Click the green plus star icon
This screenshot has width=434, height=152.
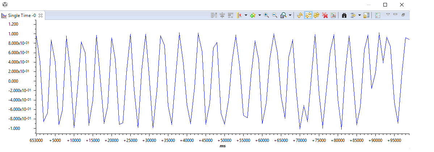coord(252,16)
